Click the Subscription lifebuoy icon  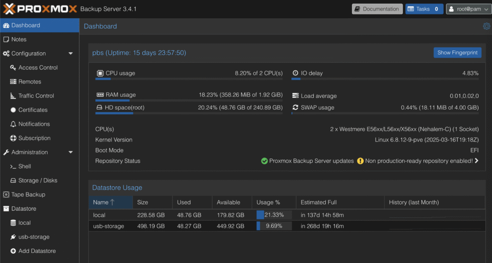13,138
